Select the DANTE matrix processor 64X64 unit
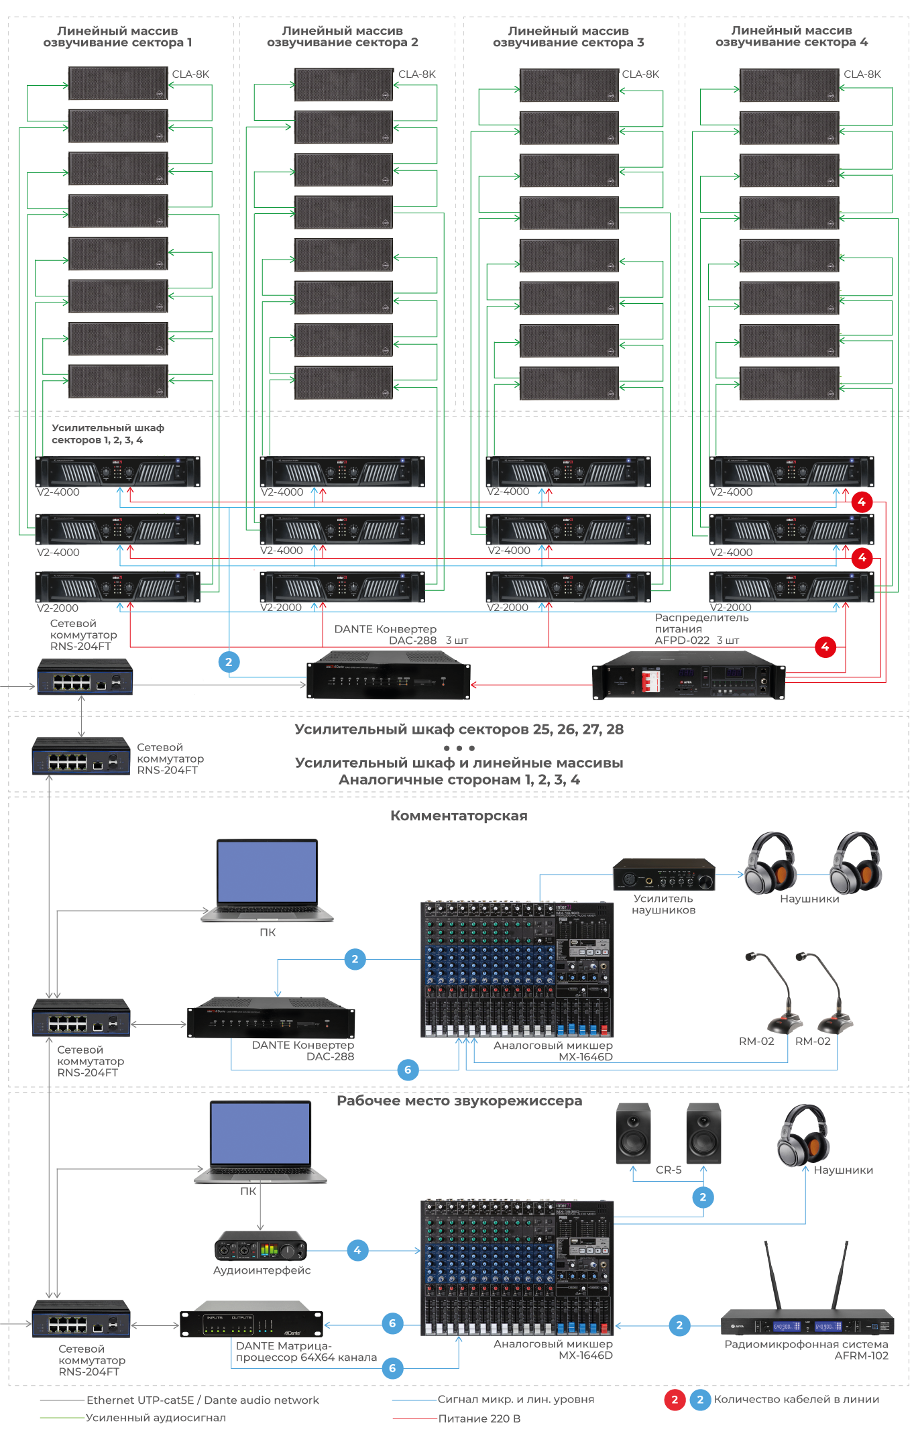Image resolution: width=916 pixels, height=1446 pixels. tap(251, 1319)
